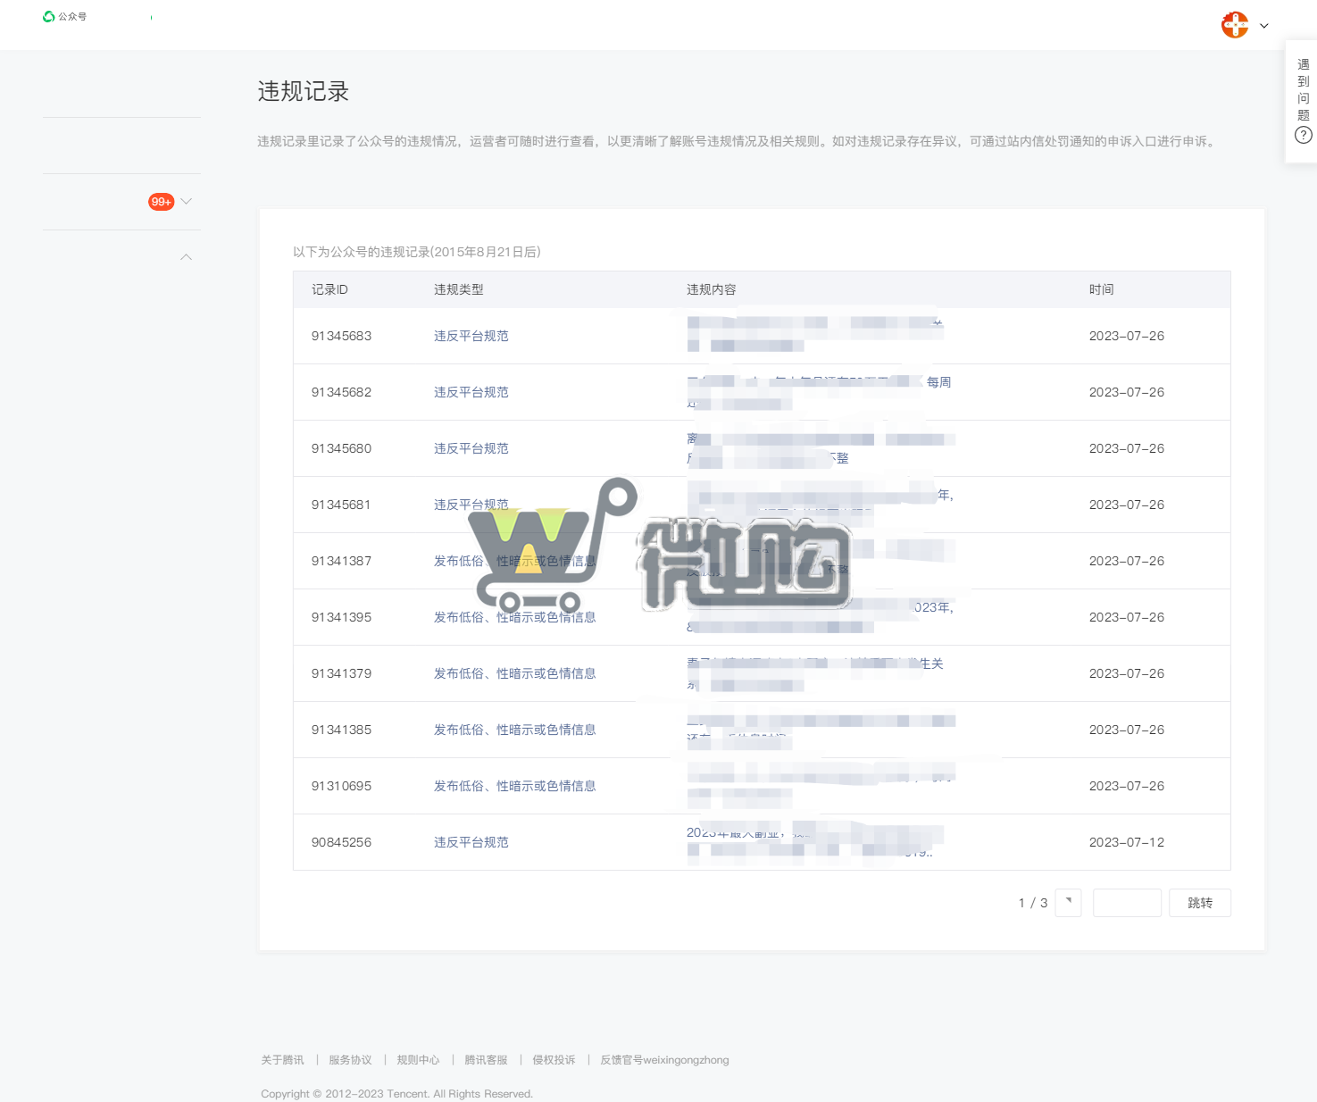Click the account avatar in the top-right

[1235, 25]
